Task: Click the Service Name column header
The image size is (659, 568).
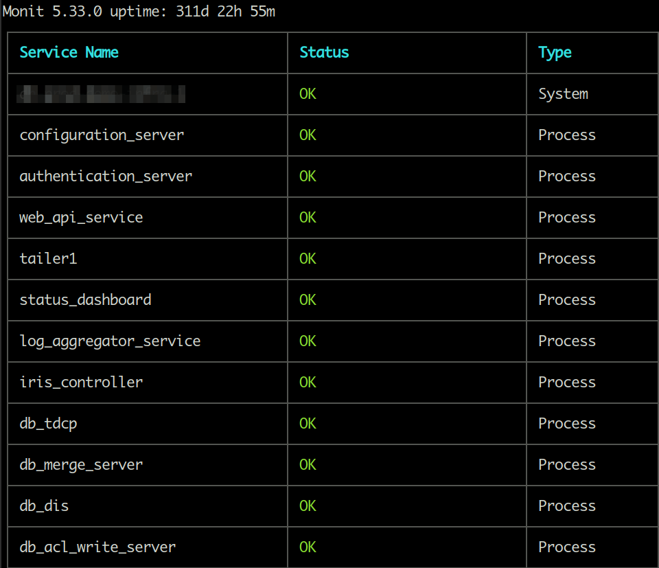Action: tap(69, 53)
